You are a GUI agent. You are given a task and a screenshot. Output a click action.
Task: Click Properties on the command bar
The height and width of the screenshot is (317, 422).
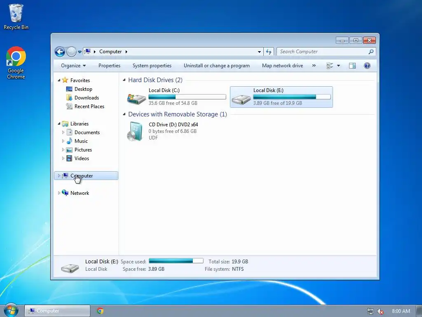[x=109, y=66]
